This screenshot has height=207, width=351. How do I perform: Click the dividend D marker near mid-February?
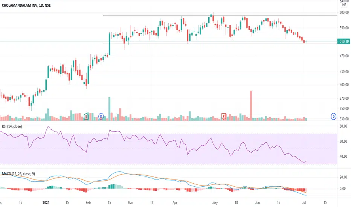(x=101, y=116)
